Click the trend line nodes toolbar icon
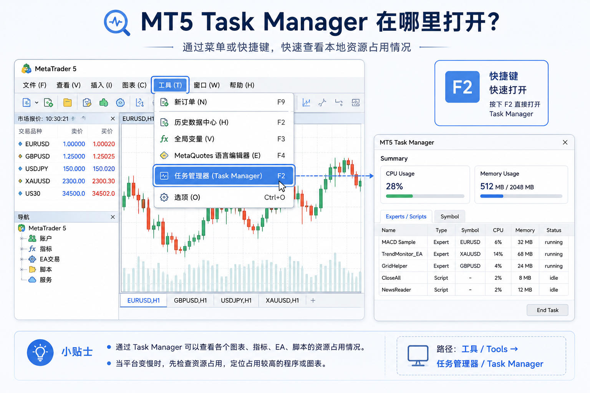The height and width of the screenshot is (393, 590). pos(322,102)
